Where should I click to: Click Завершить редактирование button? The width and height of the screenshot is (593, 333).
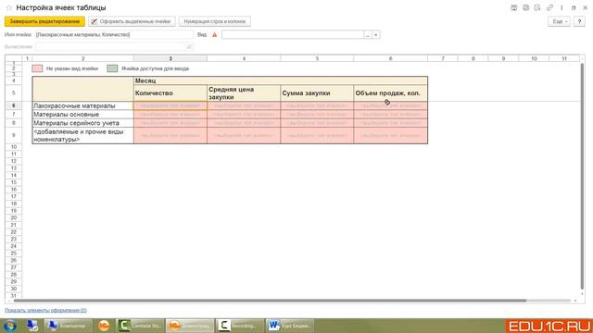click(x=44, y=21)
